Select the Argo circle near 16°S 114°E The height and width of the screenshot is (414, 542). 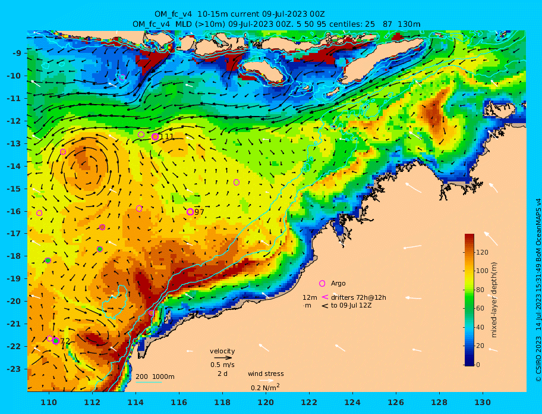pyautogui.click(x=139, y=209)
